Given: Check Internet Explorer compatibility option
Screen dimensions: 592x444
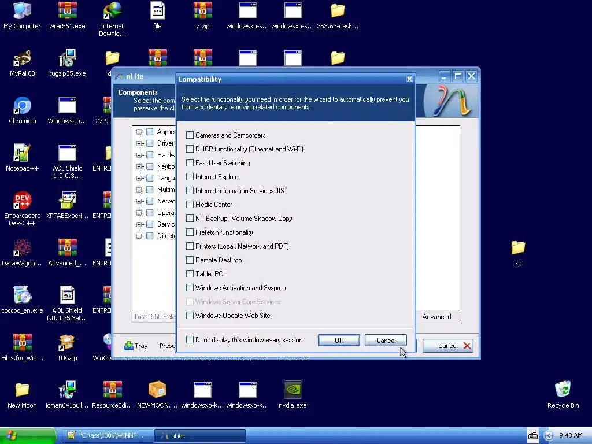Looking at the screenshot, I should pyautogui.click(x=190, y=177).
